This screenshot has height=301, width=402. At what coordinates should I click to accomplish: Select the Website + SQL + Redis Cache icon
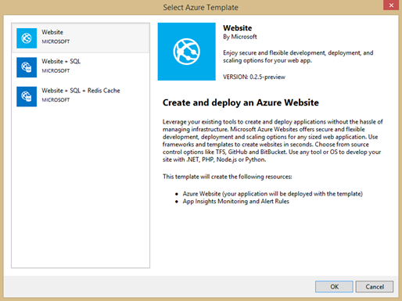click(x=27, y=97)
